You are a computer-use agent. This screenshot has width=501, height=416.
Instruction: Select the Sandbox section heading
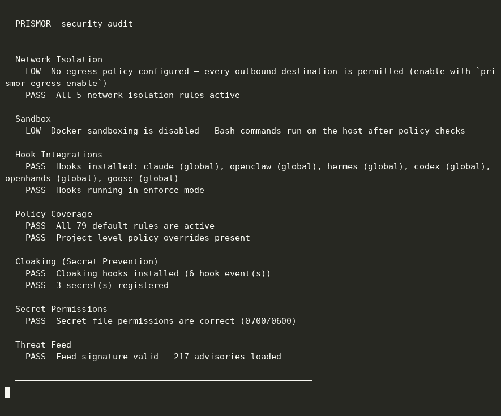click(x=33, y=119)
